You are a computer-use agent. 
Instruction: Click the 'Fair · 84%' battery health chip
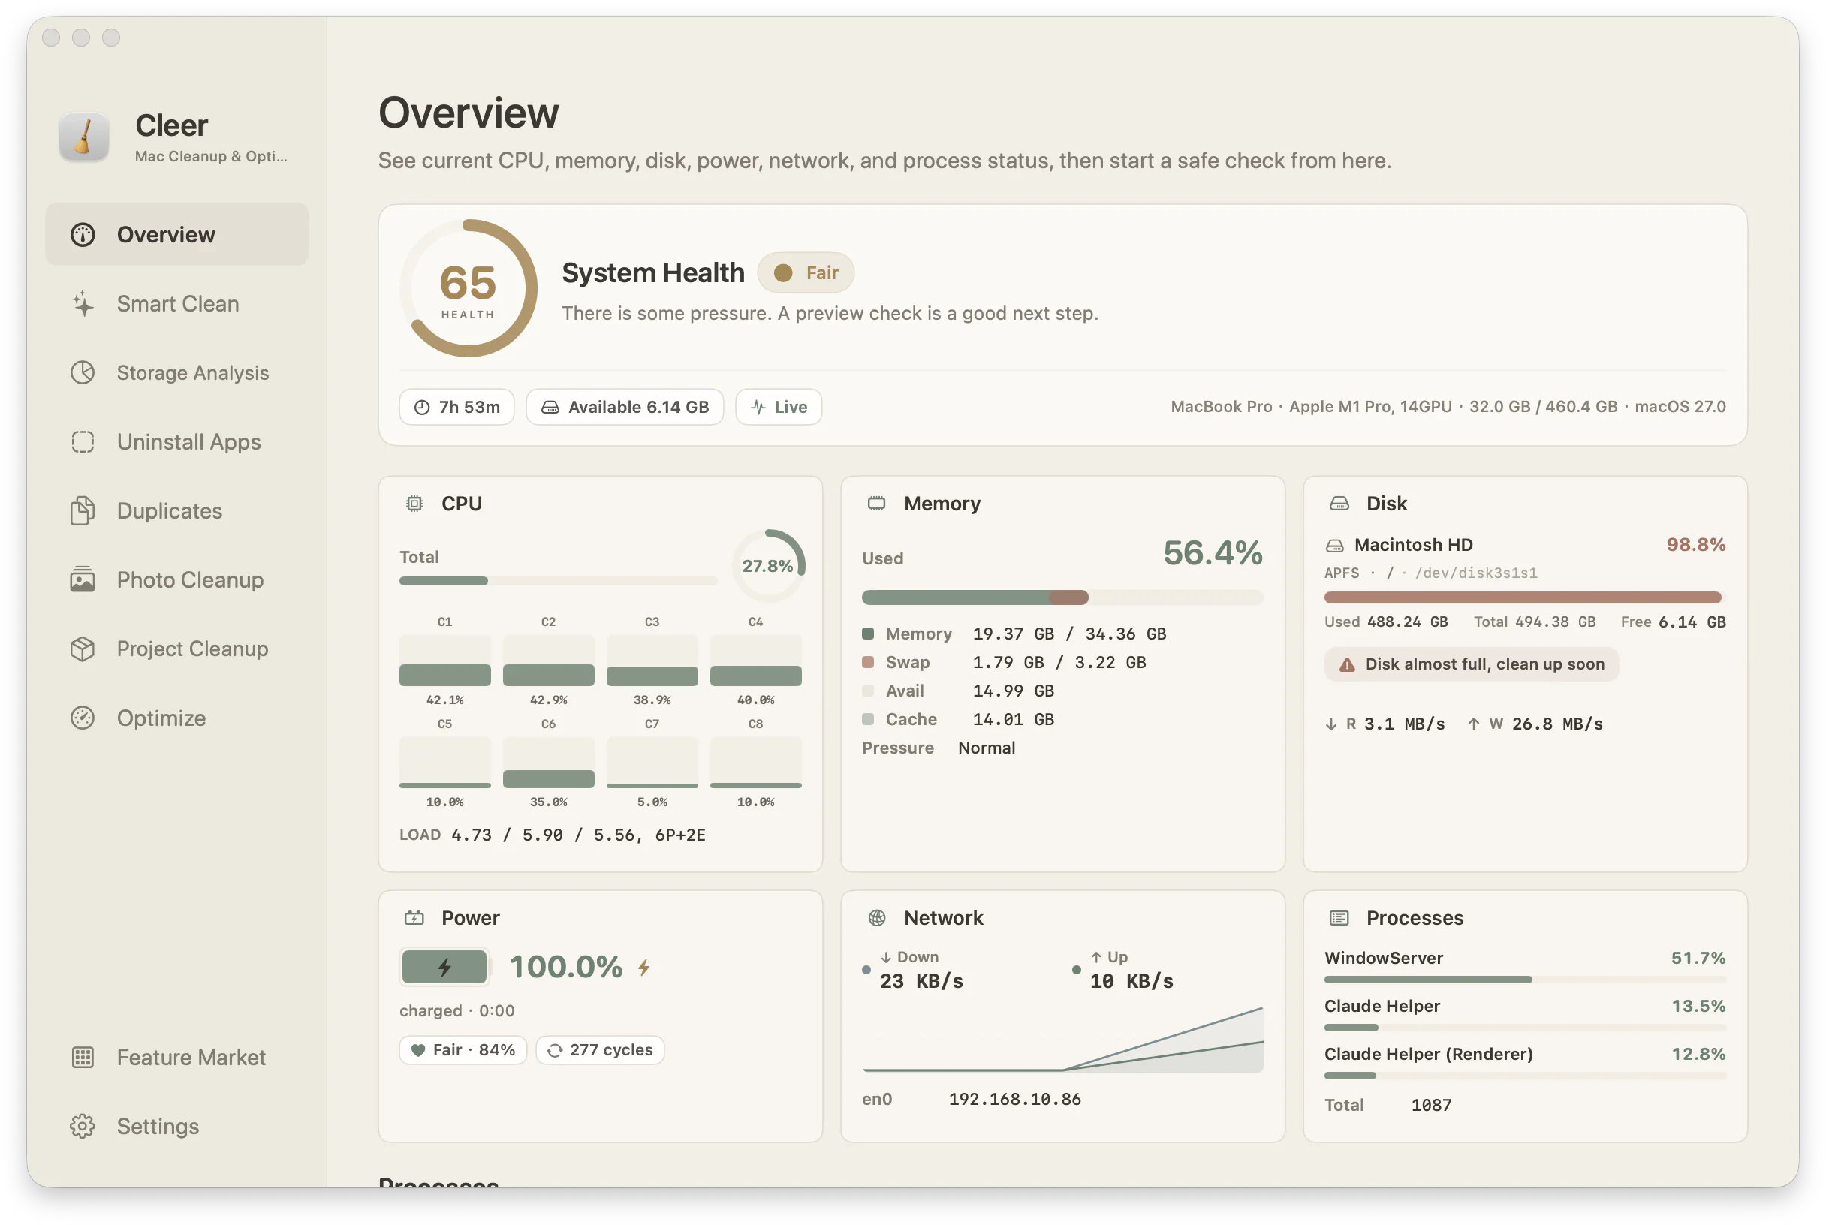click(463, 1049)
